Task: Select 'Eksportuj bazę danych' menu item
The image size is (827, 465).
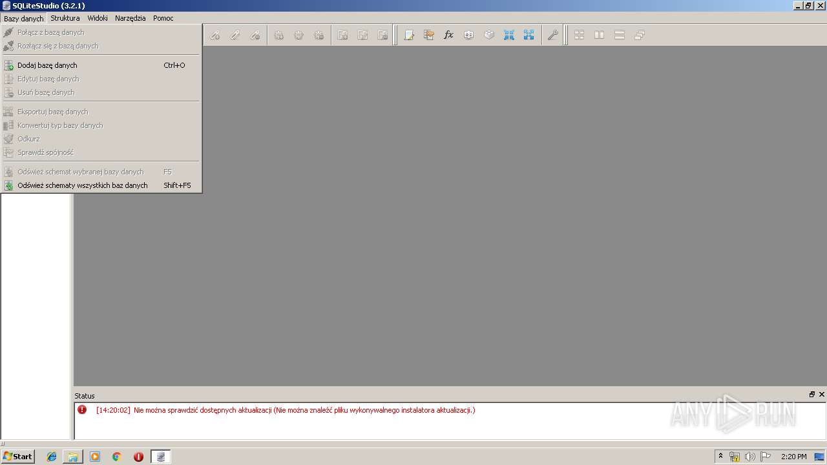Action: click(101, 112)
